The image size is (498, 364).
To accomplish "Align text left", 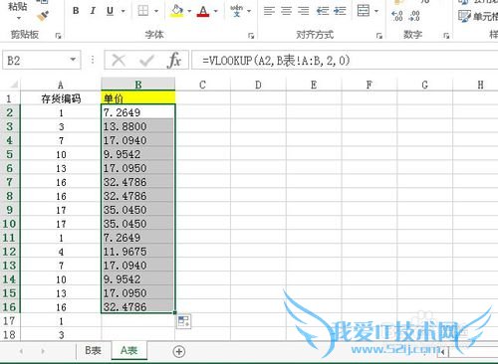I will coord(269,11).
